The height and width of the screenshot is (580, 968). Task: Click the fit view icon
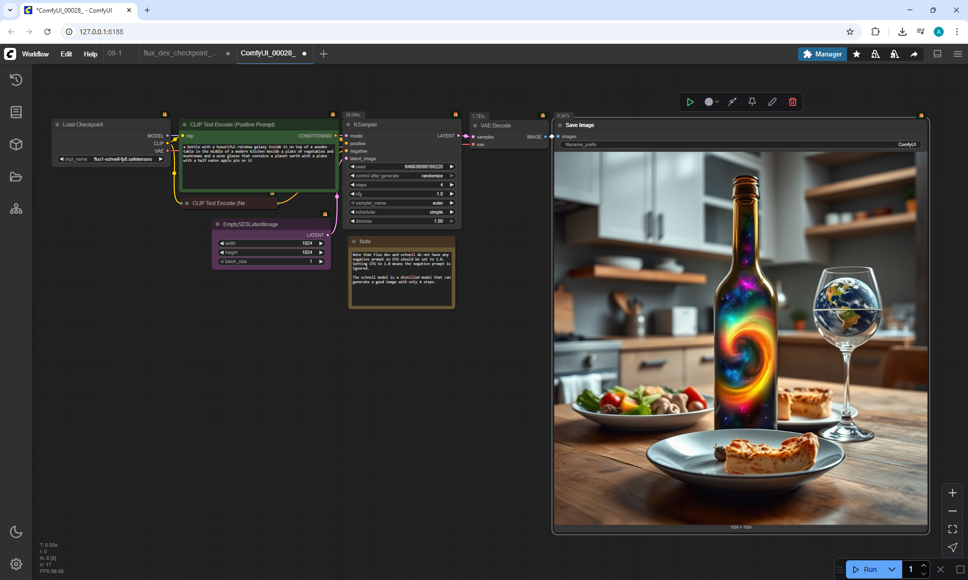(952, 529)
